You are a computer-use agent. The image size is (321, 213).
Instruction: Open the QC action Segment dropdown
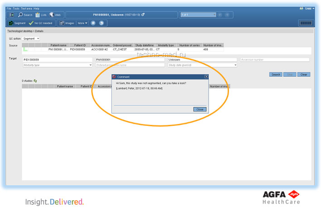(x=31, y=39)
